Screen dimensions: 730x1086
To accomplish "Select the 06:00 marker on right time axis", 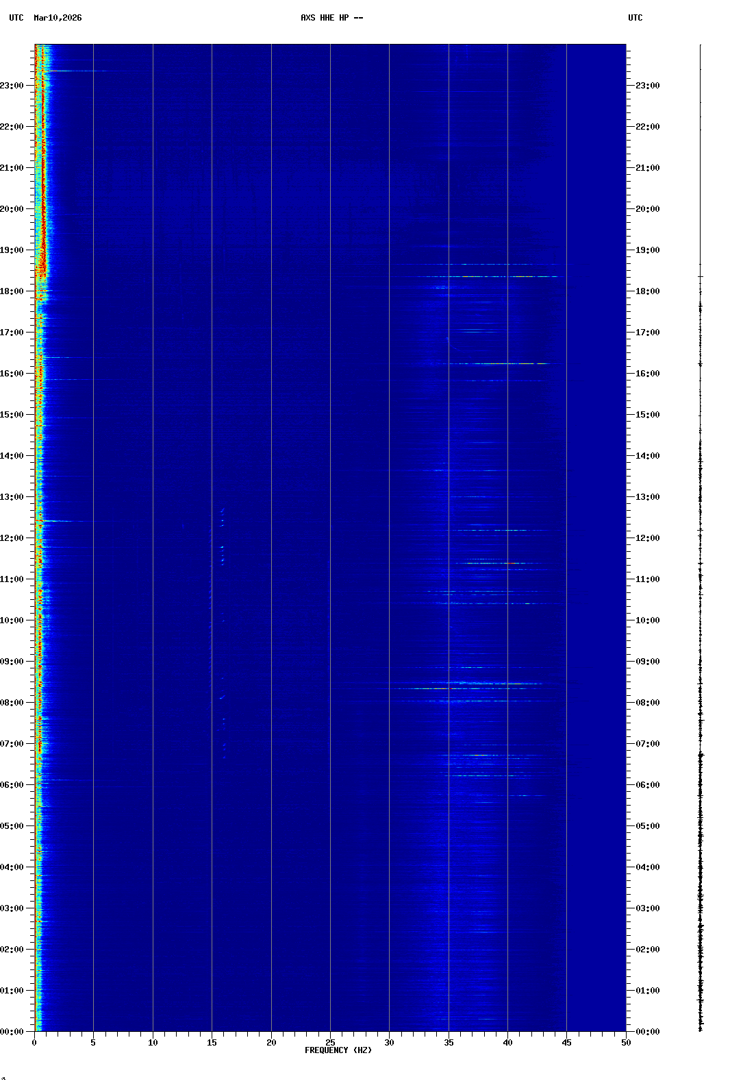I will click(647, 785).
